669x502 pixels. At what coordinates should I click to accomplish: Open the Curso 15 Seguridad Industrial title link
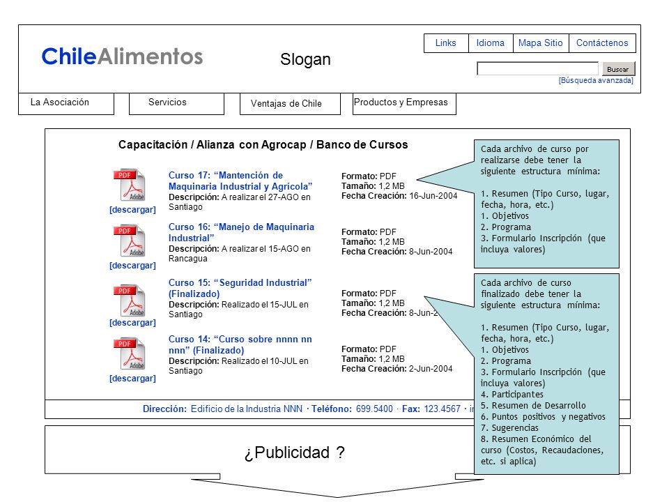click(240, 288)
